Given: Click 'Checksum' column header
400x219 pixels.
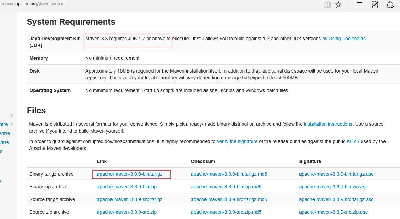Looking at the screenshot, I should (x=203, y=161).
